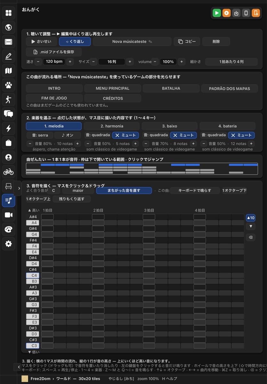Screen dimensions: 267x384
Task: Open the speech bubbles dialogue icon
Action: click(9, 114)
